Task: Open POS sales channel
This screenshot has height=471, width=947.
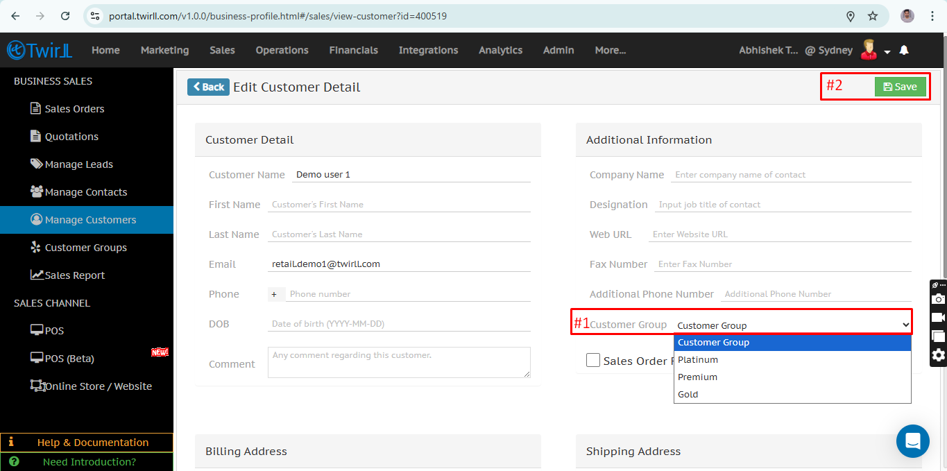Action: 54,331
